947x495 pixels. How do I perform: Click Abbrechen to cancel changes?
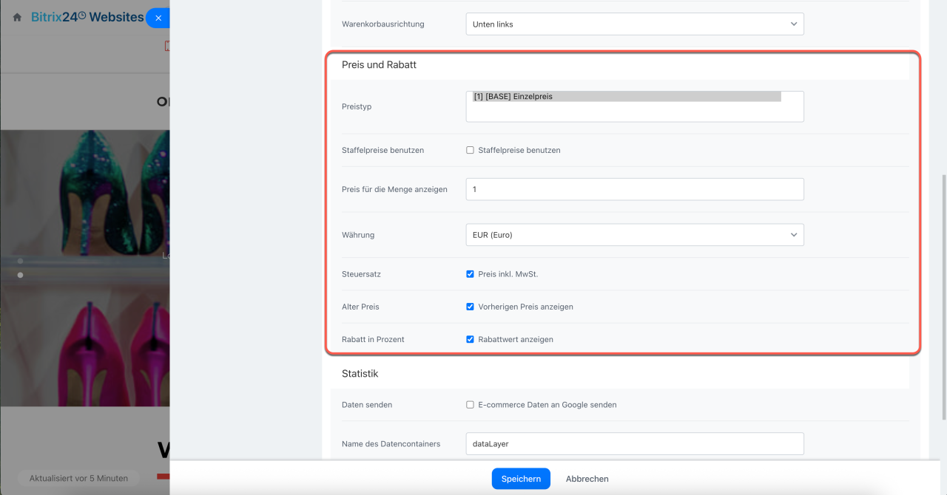pos(587,479)
